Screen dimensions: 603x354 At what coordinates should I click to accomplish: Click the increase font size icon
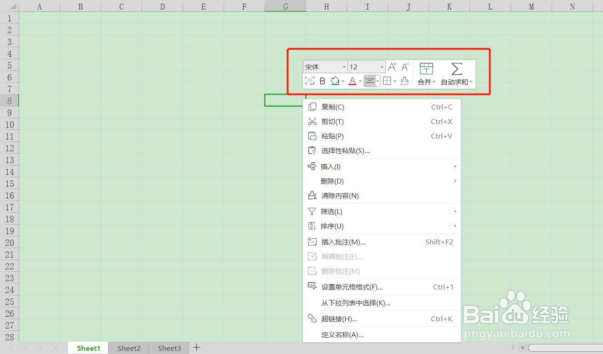coord(391,67)
